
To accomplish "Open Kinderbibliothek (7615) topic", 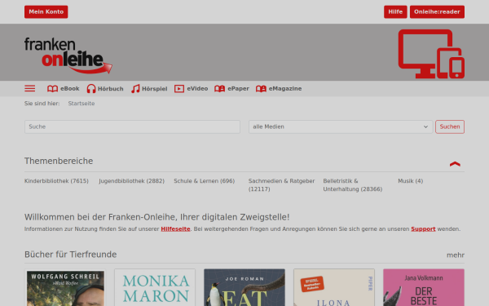I will (56, 181).
